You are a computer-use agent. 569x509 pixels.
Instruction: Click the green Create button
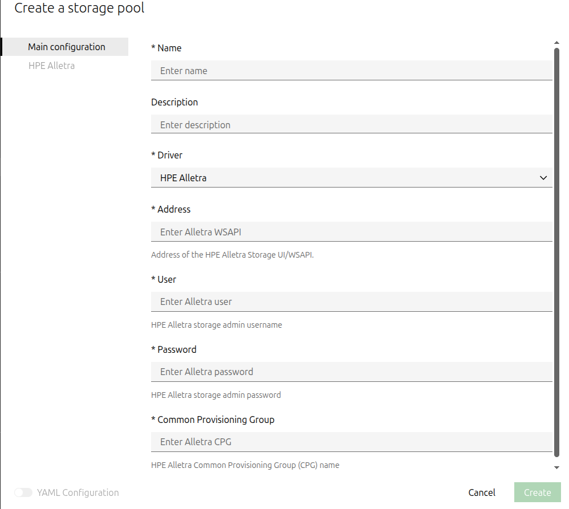pyautogui.click(x=537, y=492)
